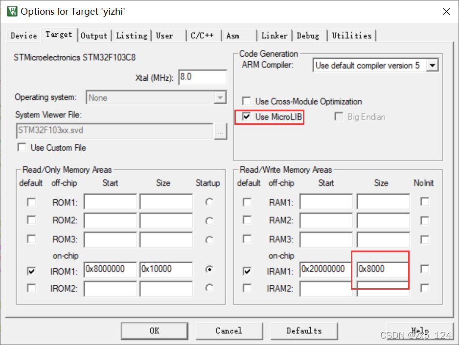Click the System Viewer File browse button
Screen dimensions: 459x345
tap(220, 131)
